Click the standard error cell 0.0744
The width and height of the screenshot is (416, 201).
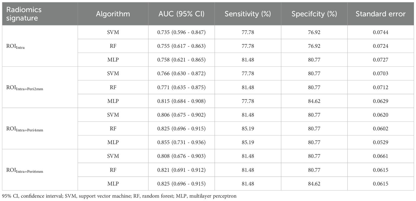pyautogui.click(x=380, y=33)
